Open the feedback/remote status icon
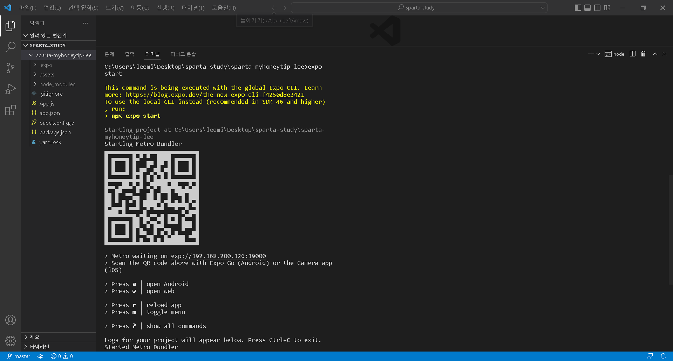 pyautogui.click(x=650, y=356)
